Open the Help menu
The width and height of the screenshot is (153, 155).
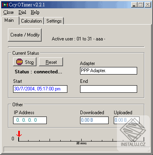pyautogui.click(x=35, y=12)
